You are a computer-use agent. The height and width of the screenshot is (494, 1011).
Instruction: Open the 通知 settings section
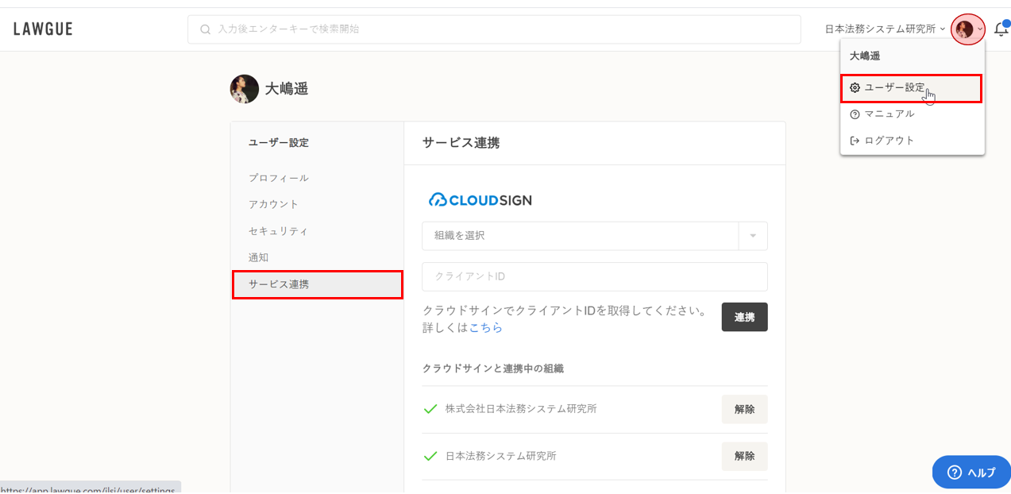(259, 257)
